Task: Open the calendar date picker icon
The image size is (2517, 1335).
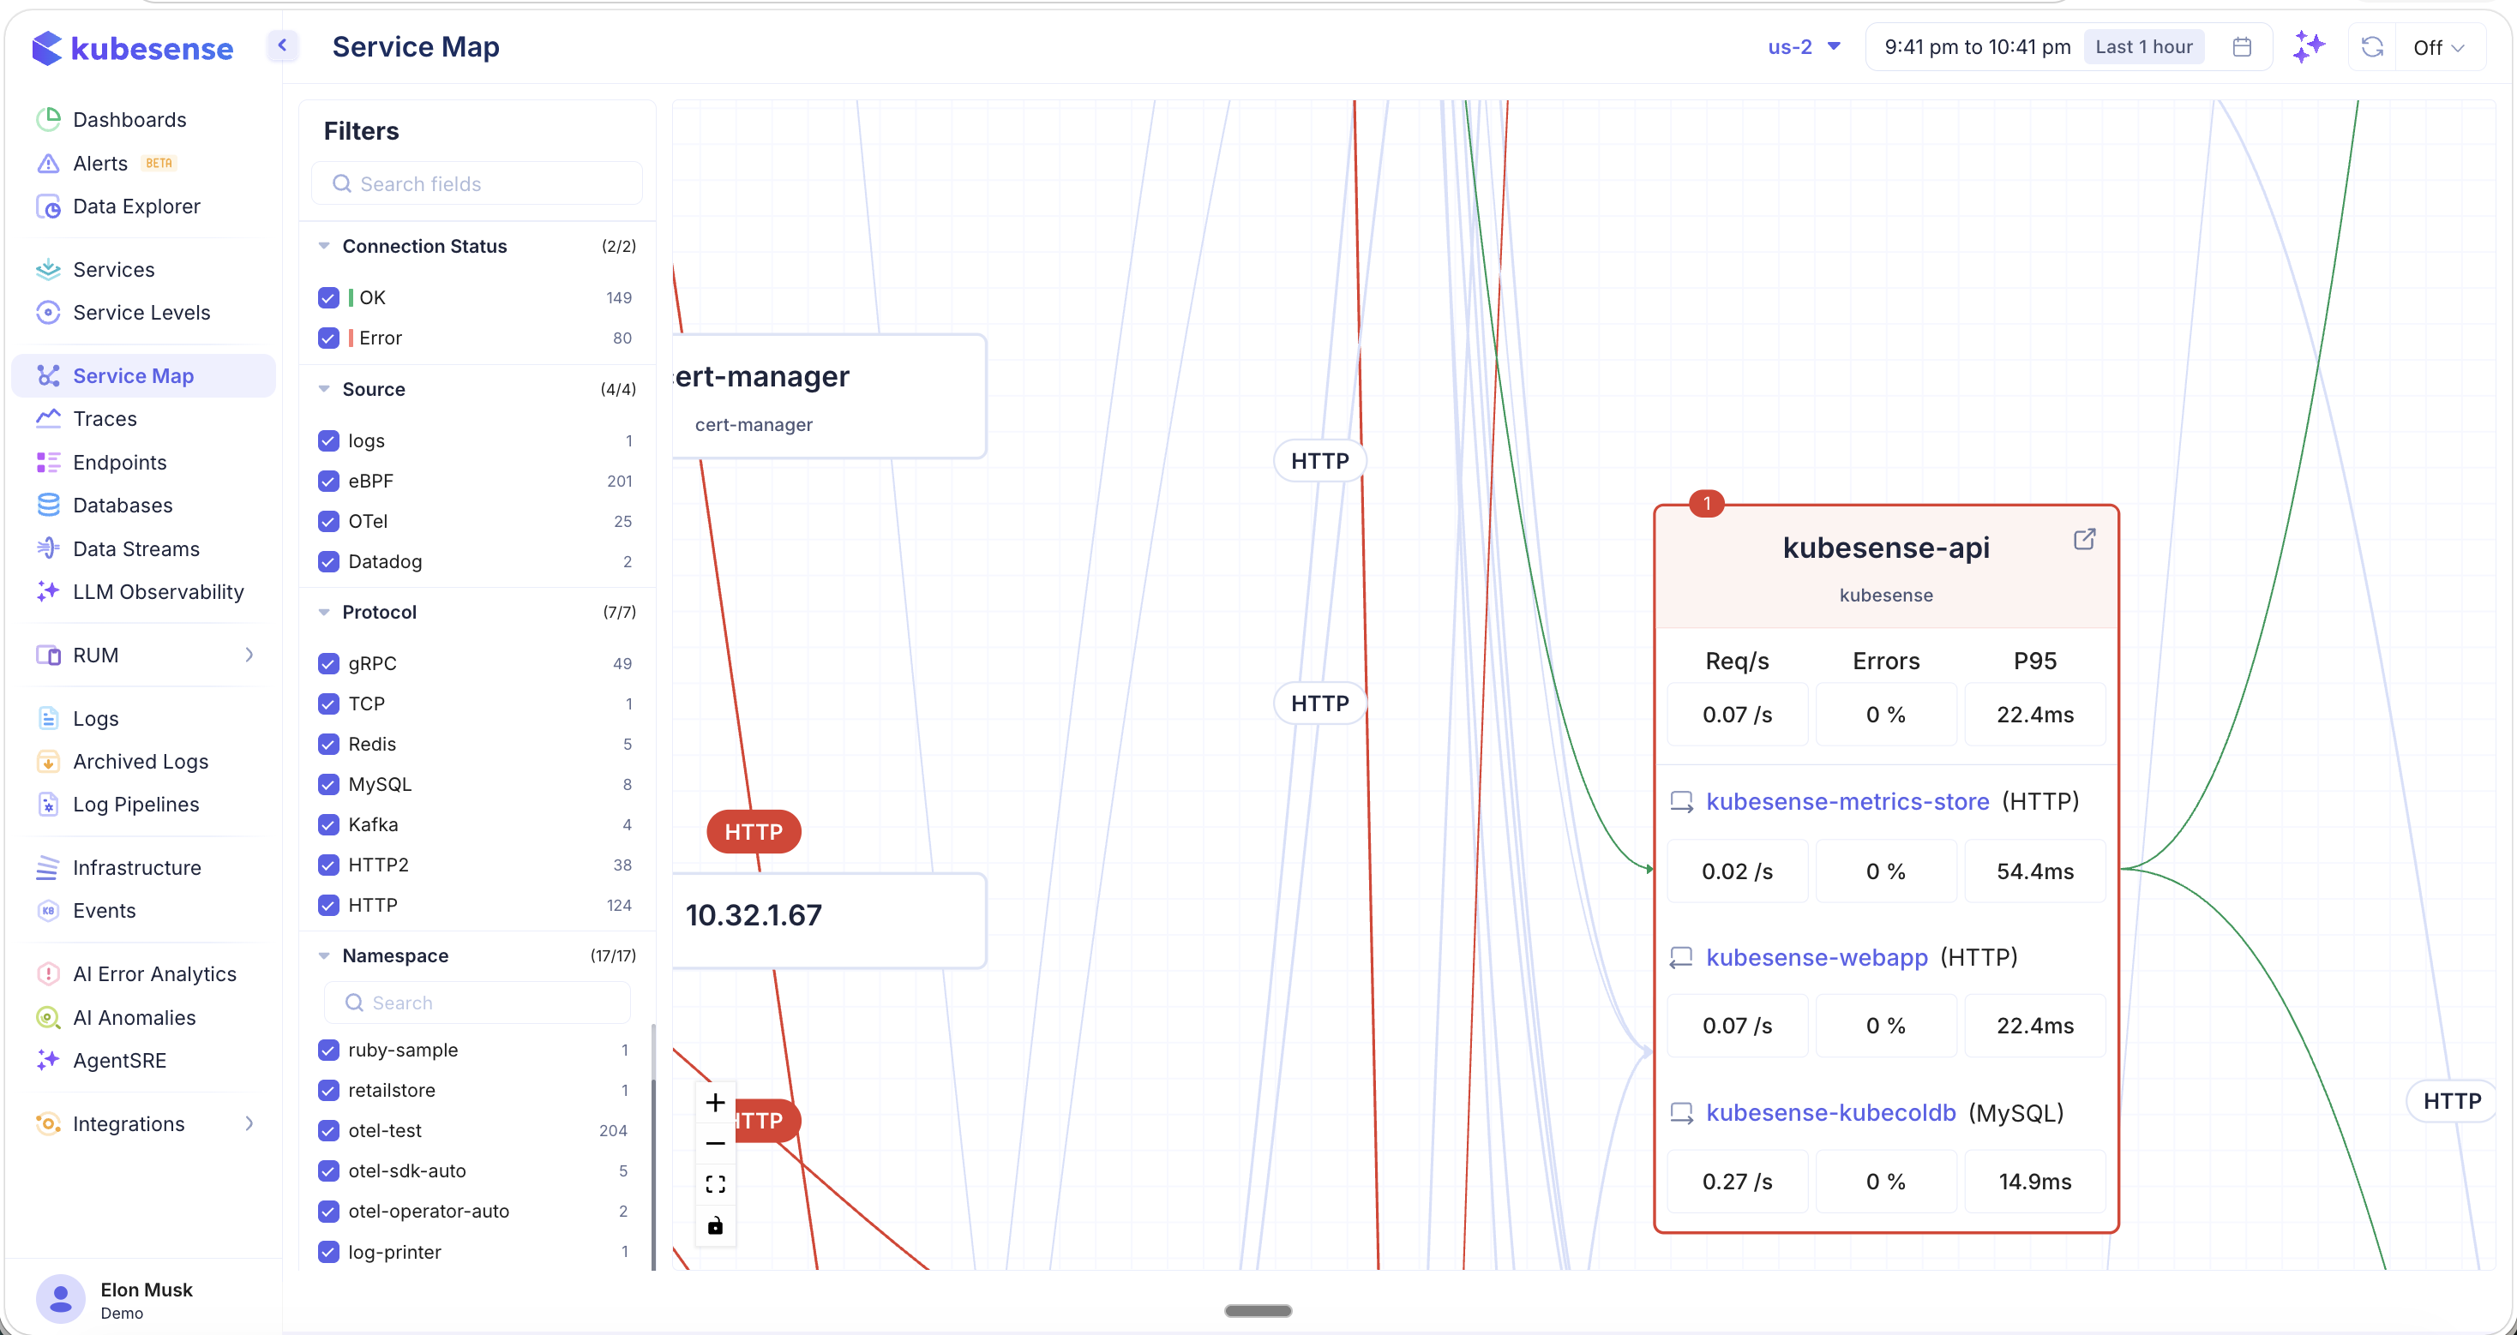Action: [2243, 47]
